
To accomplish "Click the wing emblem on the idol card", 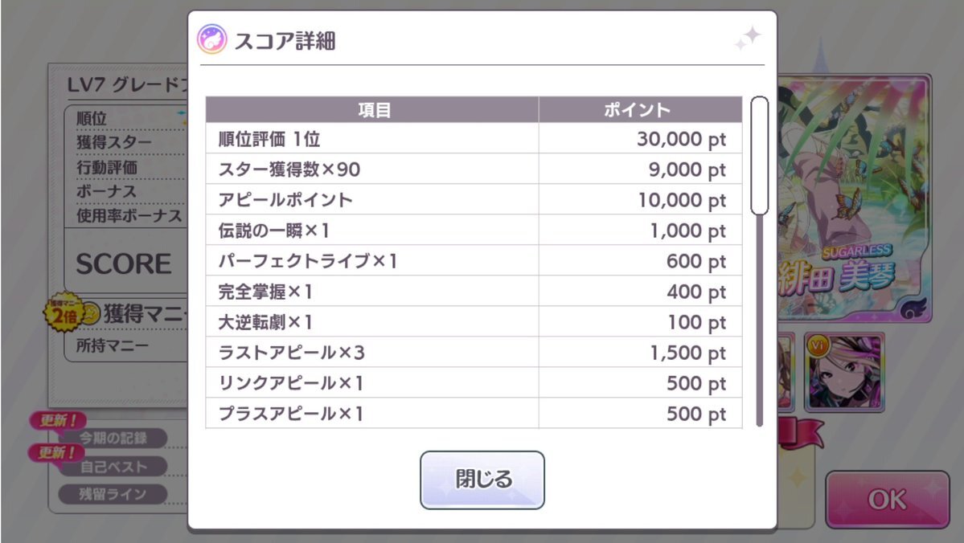I will pyautogui.click(x=913, y=307).
